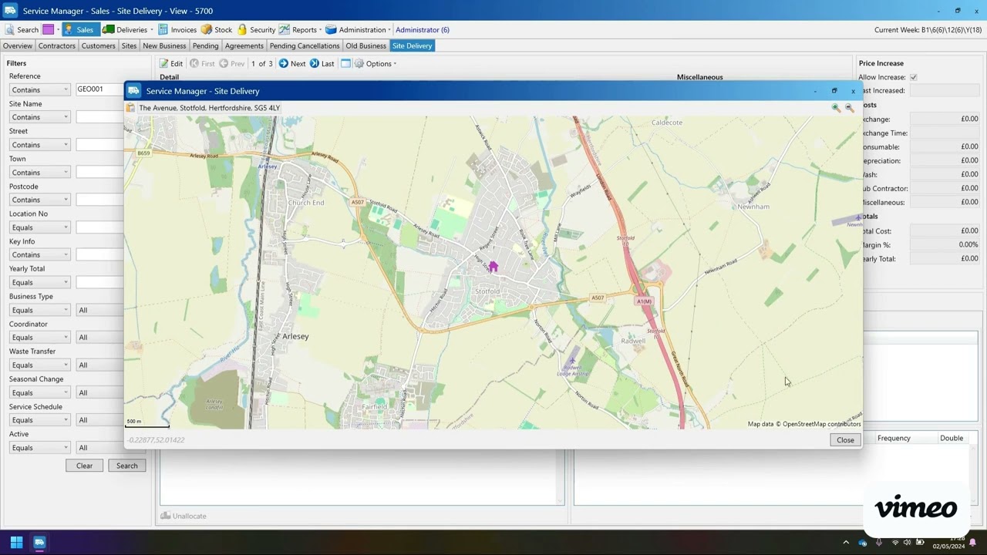Click the Unallocate button
This screenshot has height=555, width=987.
184,516
